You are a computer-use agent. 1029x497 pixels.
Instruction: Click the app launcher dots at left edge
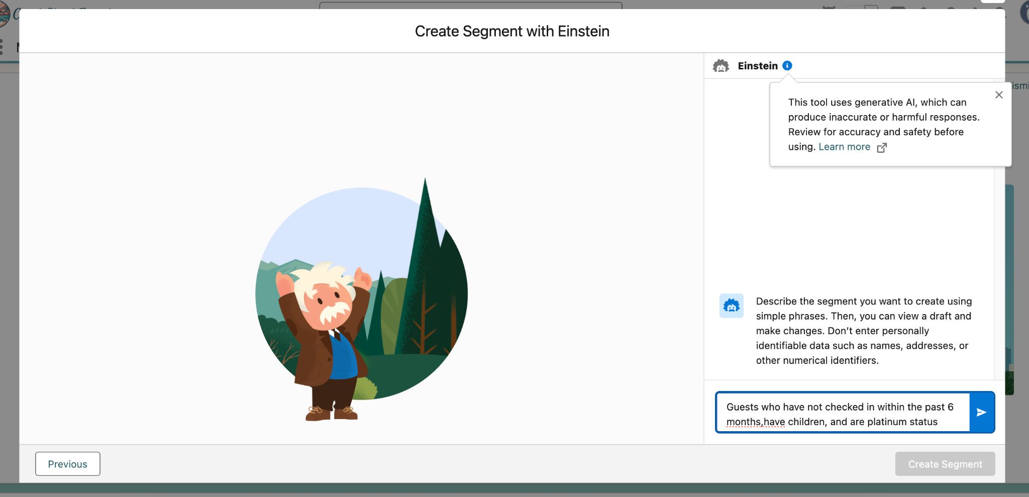pos(2,47)
